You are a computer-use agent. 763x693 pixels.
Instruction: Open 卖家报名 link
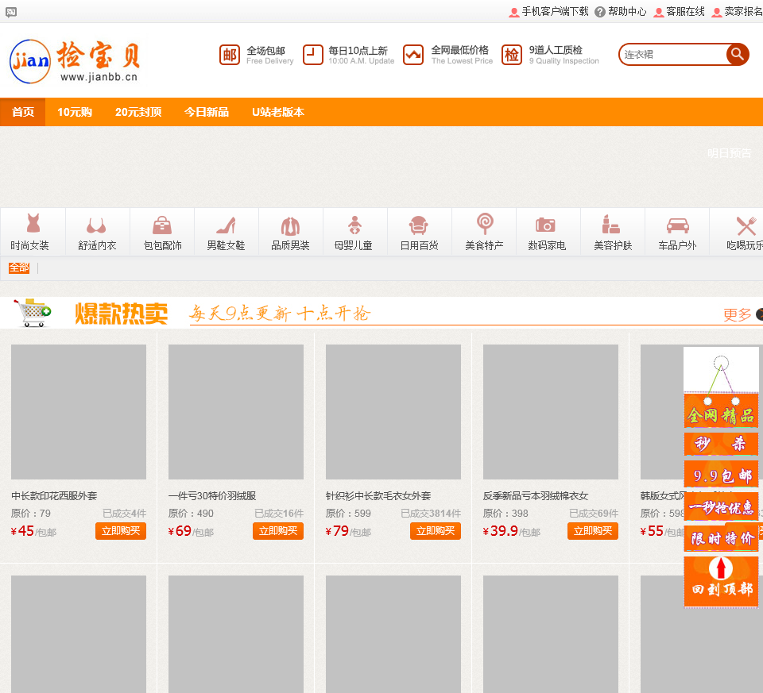coord(743,12)
